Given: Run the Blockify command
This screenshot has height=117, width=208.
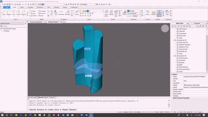Looking at the screenshot, I should pos(111,13).
